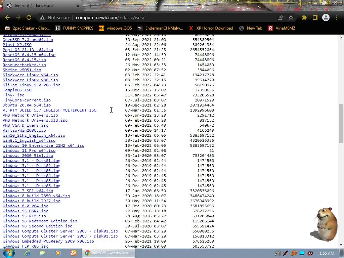Open EndermanCH/Malw... bookmark
The height and width of the screenshot is (258, 344).
160,28
